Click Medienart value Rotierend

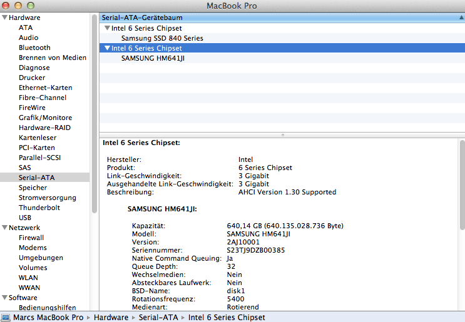[x=243, y=307]
